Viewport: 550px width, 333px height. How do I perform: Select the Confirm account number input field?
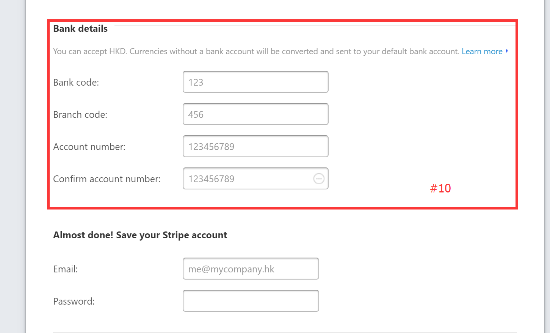pyautogui.click(x=255, y=178)
